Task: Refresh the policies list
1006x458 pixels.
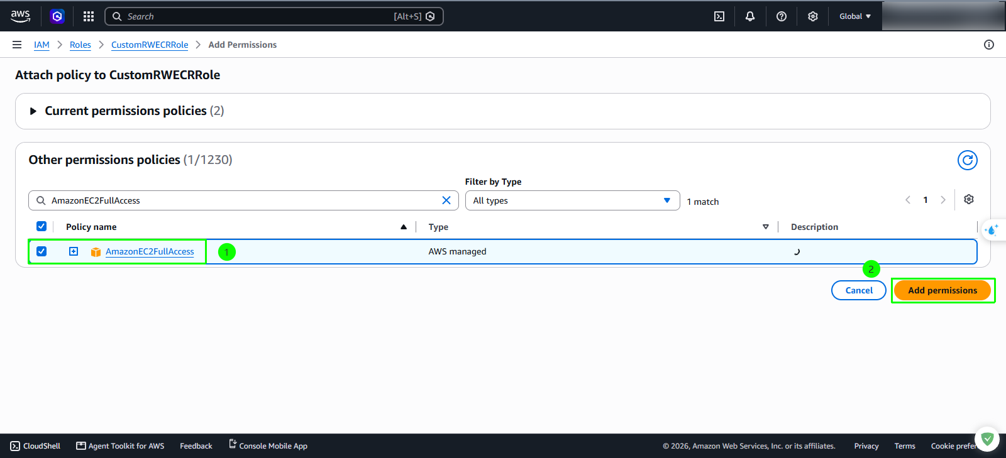Action: [968, 160]
